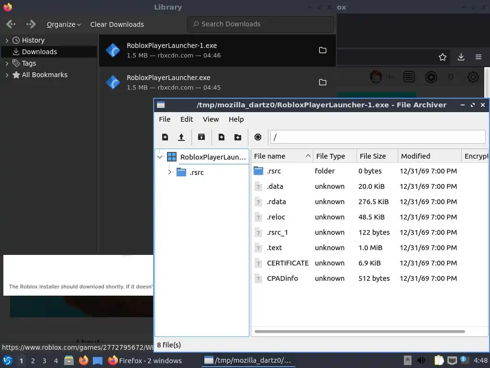Viewport: 490px width, 368px height.
Task: Open the clipboard manager tray icon
Action: [x=439, y=360]
